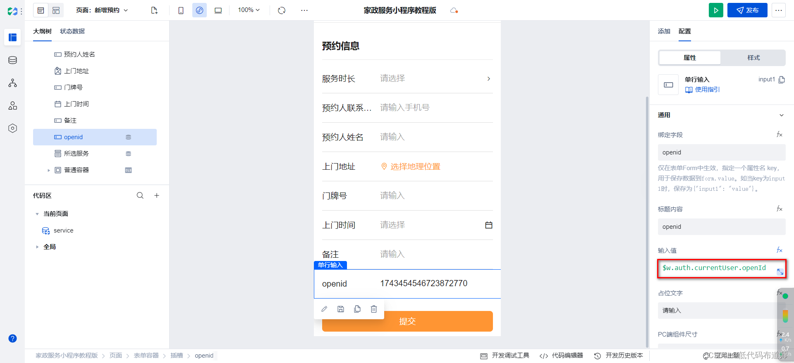Expand the 普通容器 tree node
This screenshot has width=794, height=363.
tap(48, 170)
